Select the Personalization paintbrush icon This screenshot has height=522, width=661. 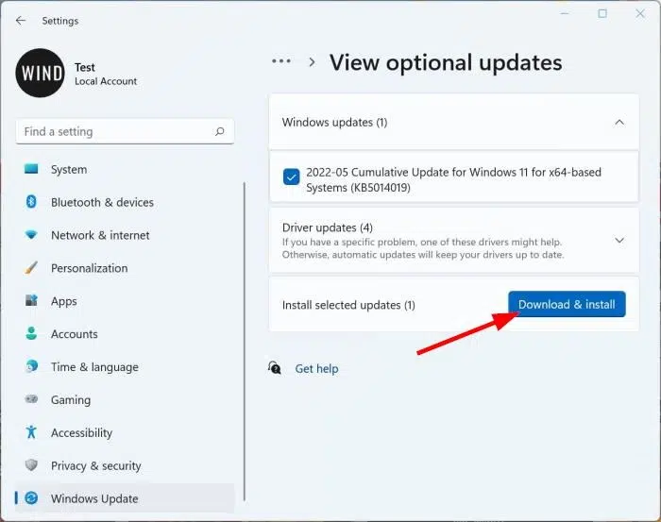tap(31, 267)
